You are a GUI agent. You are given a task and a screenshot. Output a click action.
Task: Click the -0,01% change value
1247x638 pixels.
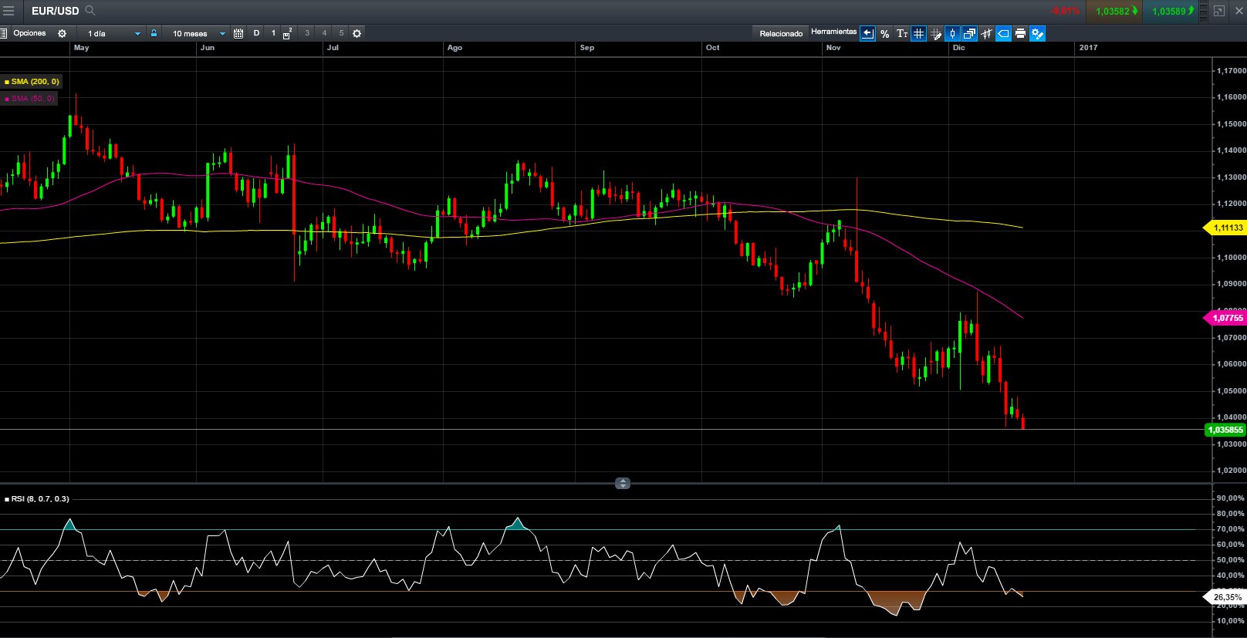click(1064, 12)
